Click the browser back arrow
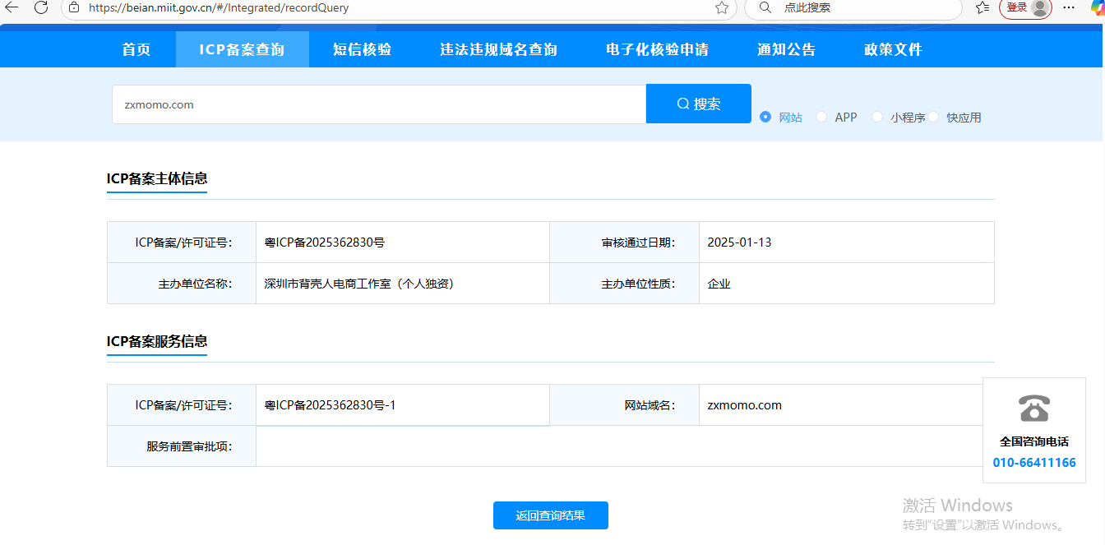Screen dimensions: 1105x545 12,7
